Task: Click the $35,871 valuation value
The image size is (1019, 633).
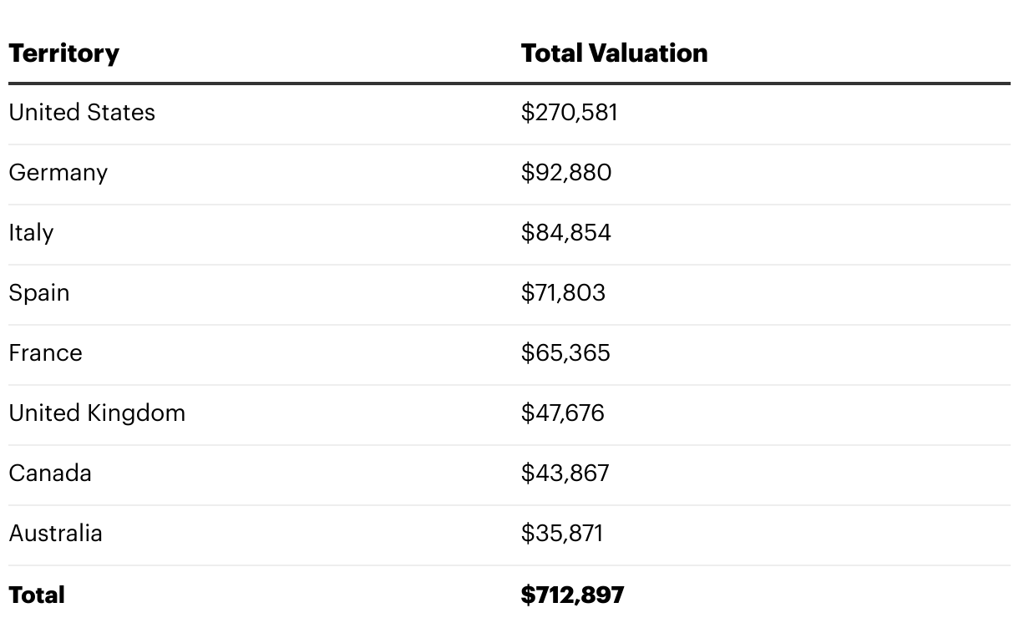Action: pos(561,534)
